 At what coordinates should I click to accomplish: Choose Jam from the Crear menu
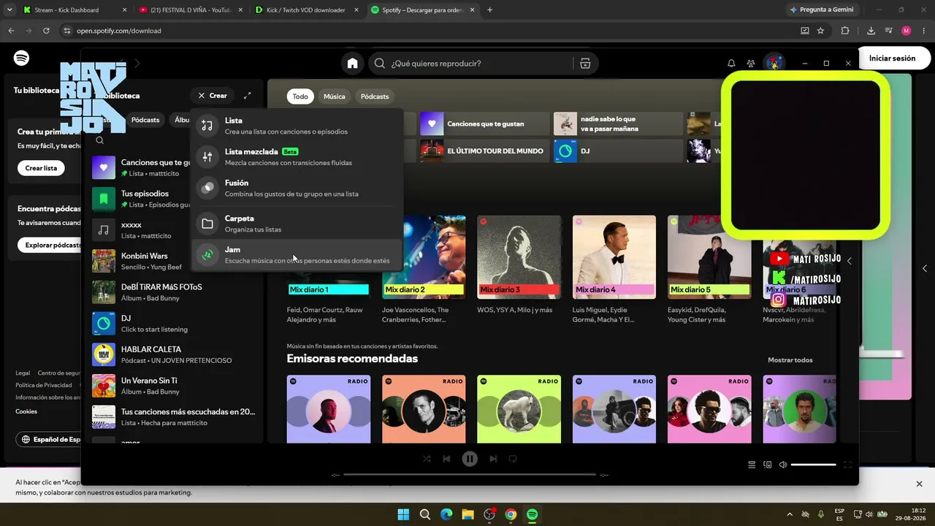297,254
